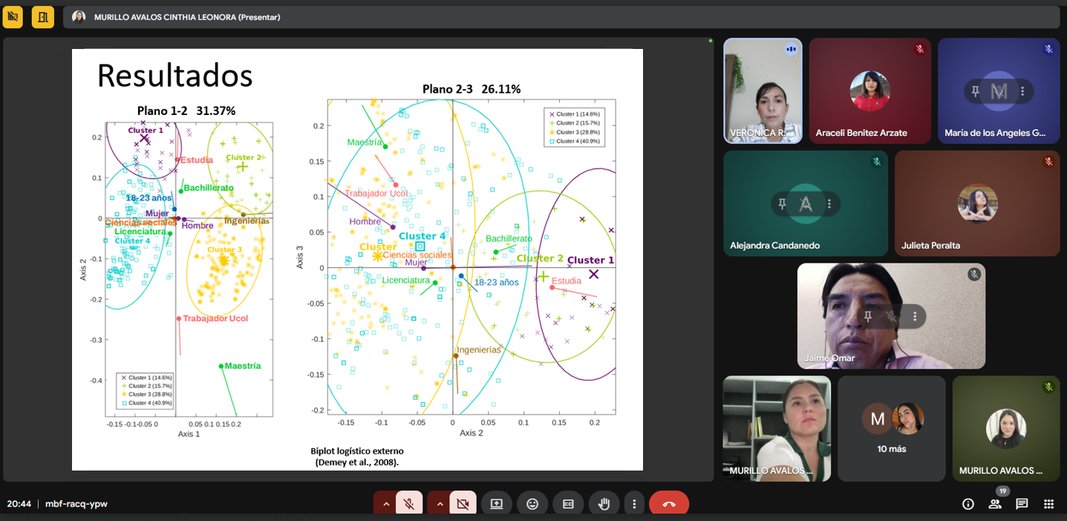Pin María de los Angeles tile
The image size is (1067, 521).
point(975,91)
